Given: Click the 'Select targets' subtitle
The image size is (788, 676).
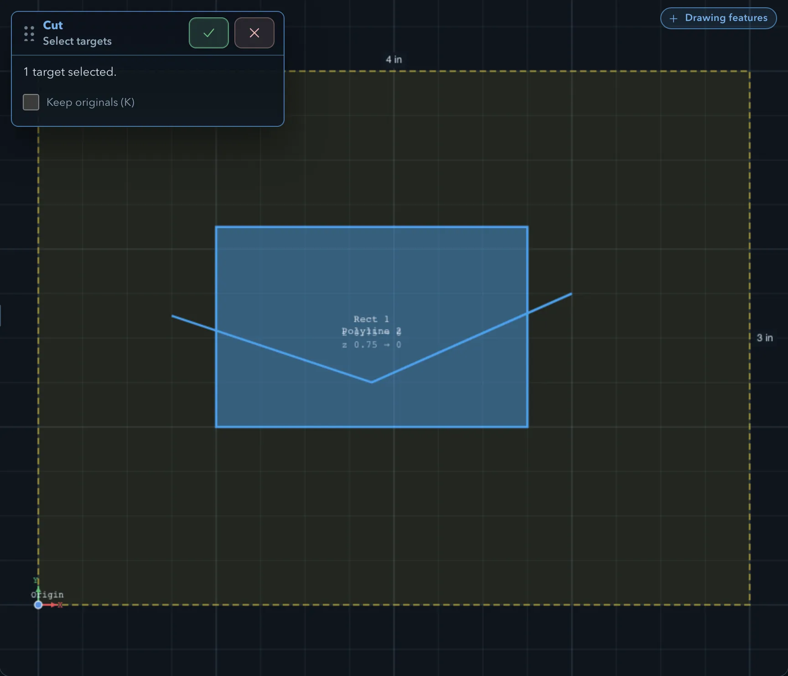Looking at the screenshot, I should coord(77,41).
